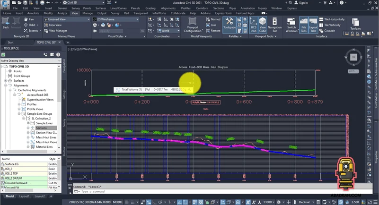The height and width of the screenshot is (205, 379).
Task: Click Tile Horizontally button
Action: (x=332, y=19)
